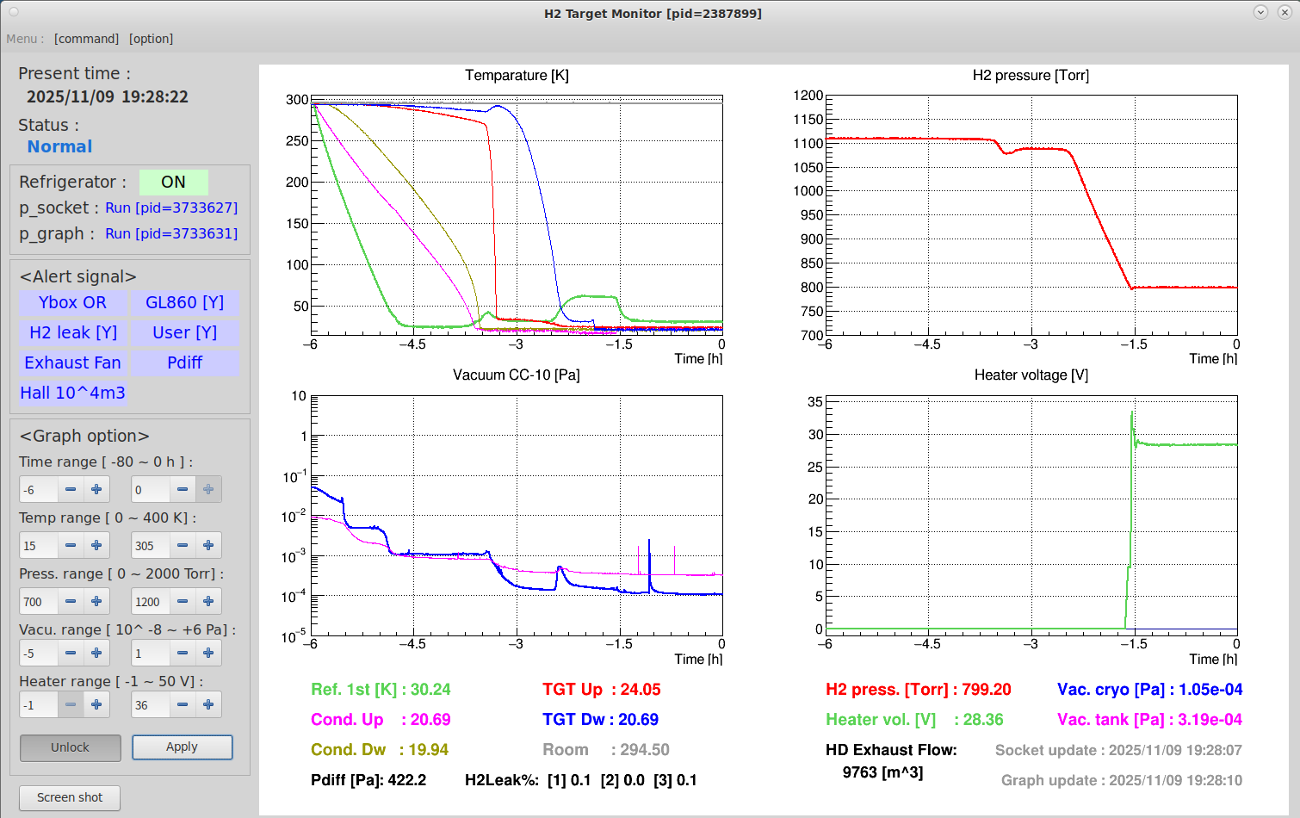Decrease the Temp range minimum value
Viewport: 1300px width, 818px height.
tap(71, 545)
